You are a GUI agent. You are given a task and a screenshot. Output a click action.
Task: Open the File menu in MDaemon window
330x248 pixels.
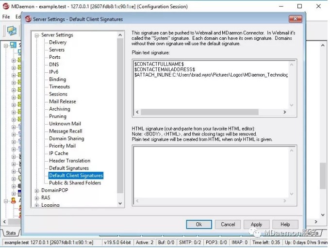pyautogui.click(x=6, y=17)
